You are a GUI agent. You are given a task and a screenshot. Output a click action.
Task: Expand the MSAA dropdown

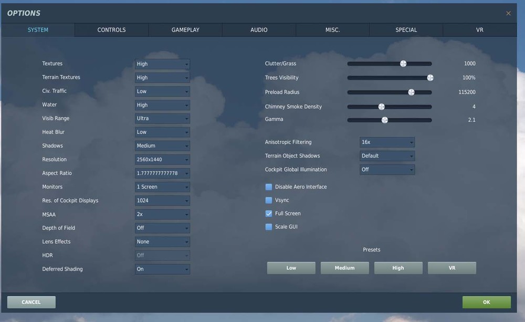[x=162, y=214]
